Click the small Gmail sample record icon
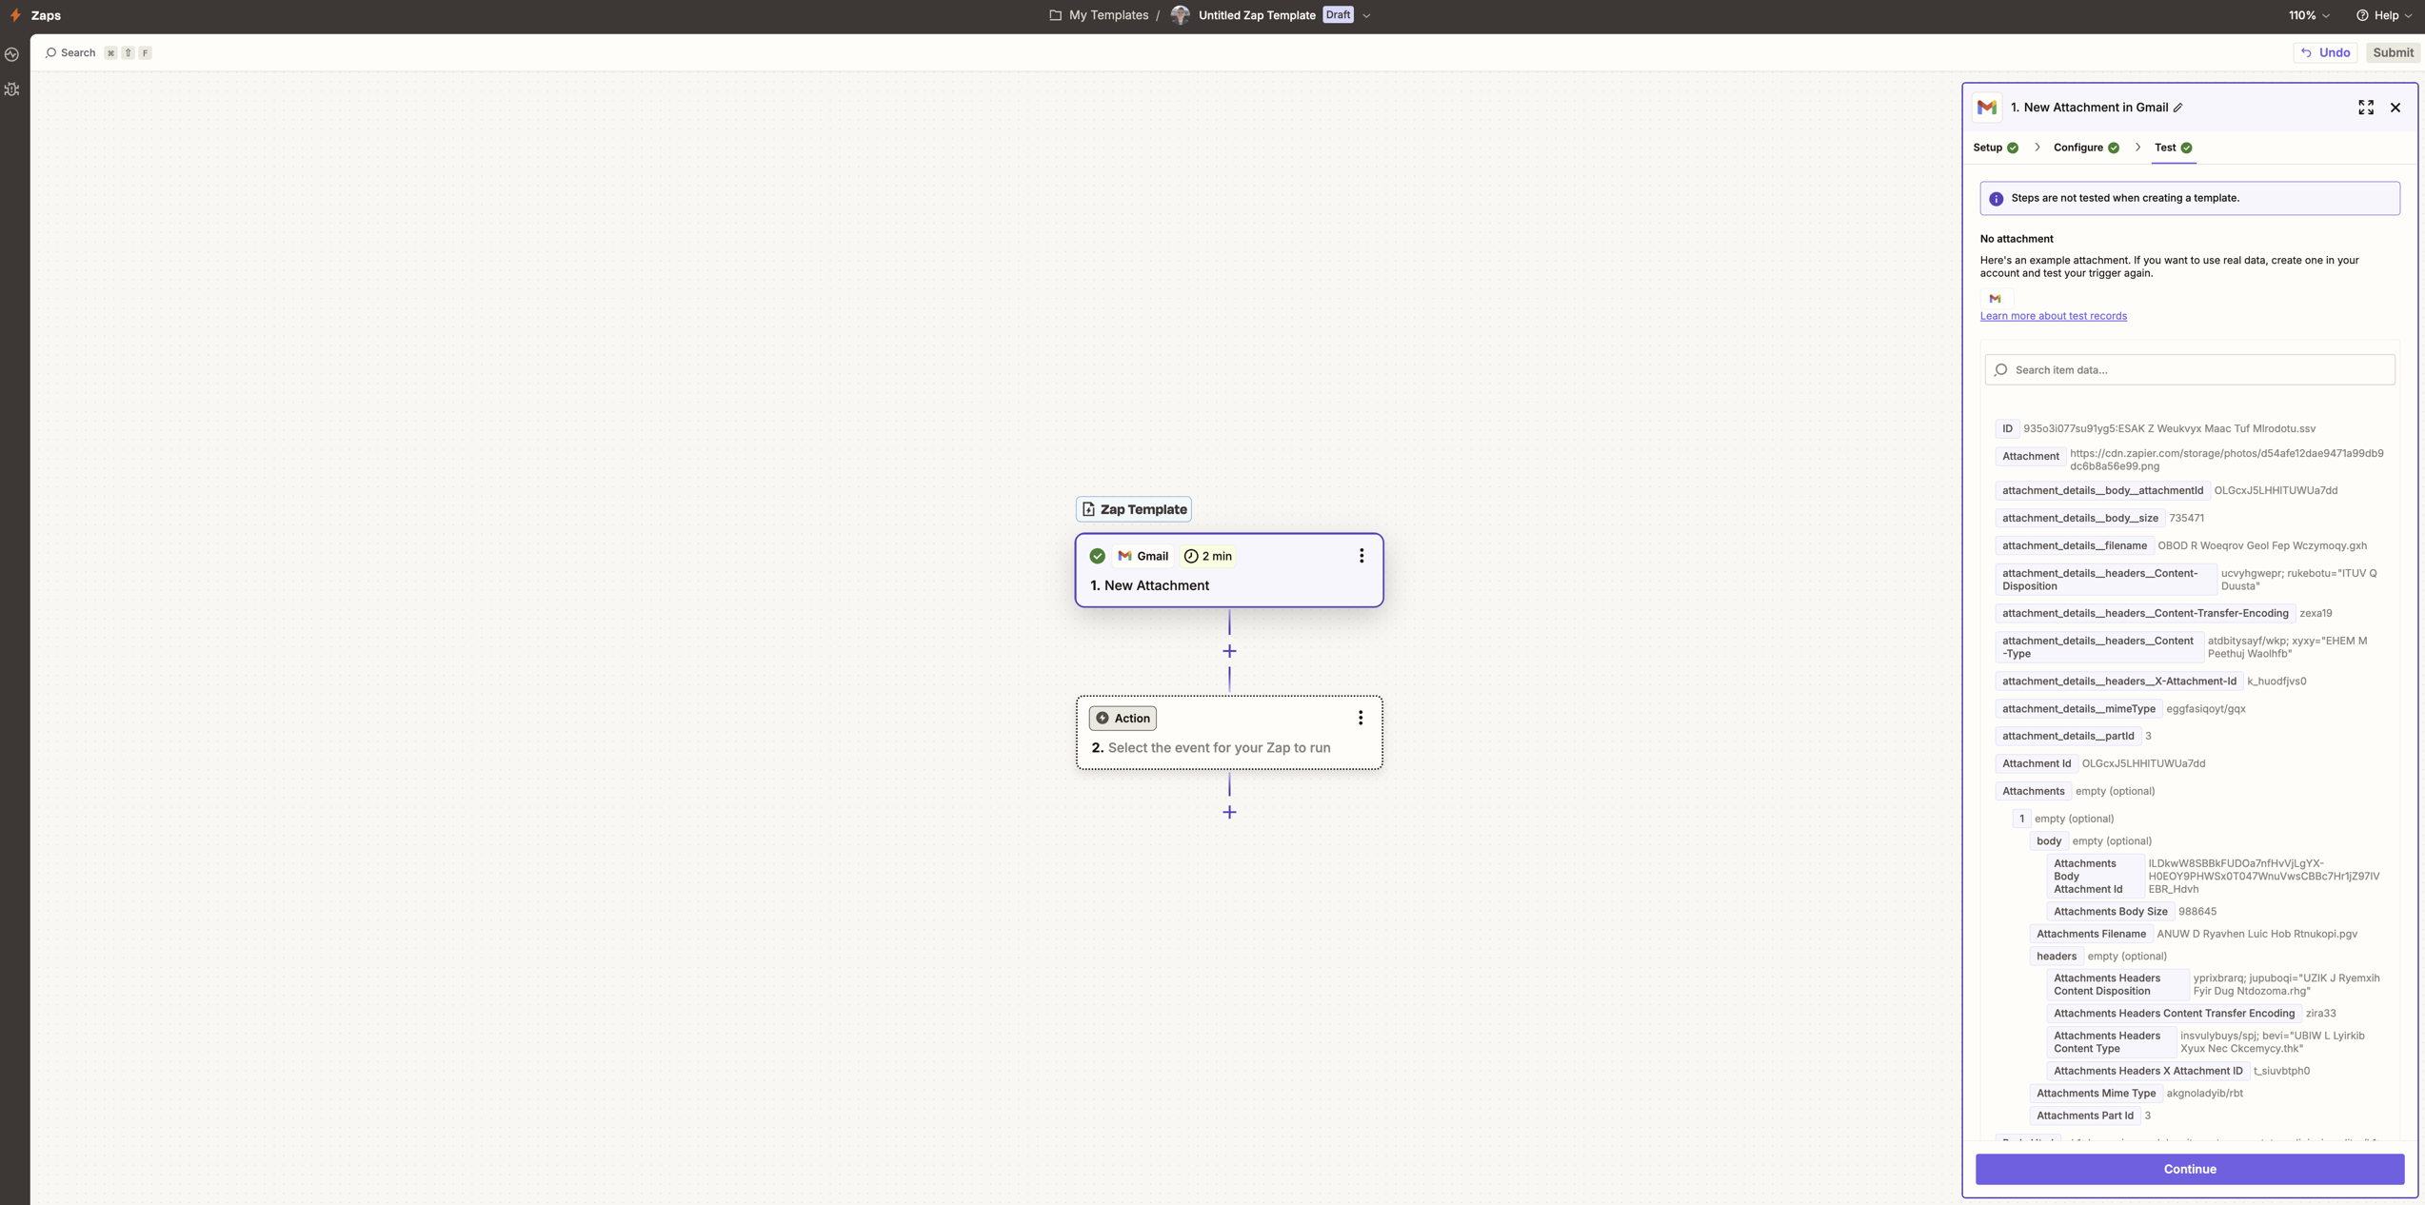The height and width of the screenshot is (1205, 2425). tap(1995, 299)
